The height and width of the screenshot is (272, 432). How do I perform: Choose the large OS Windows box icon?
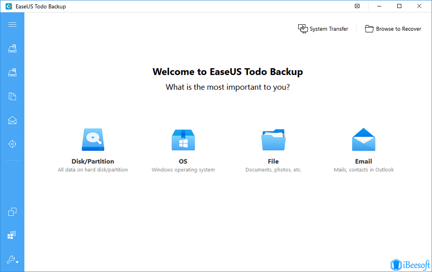click(x=183, y=140)
